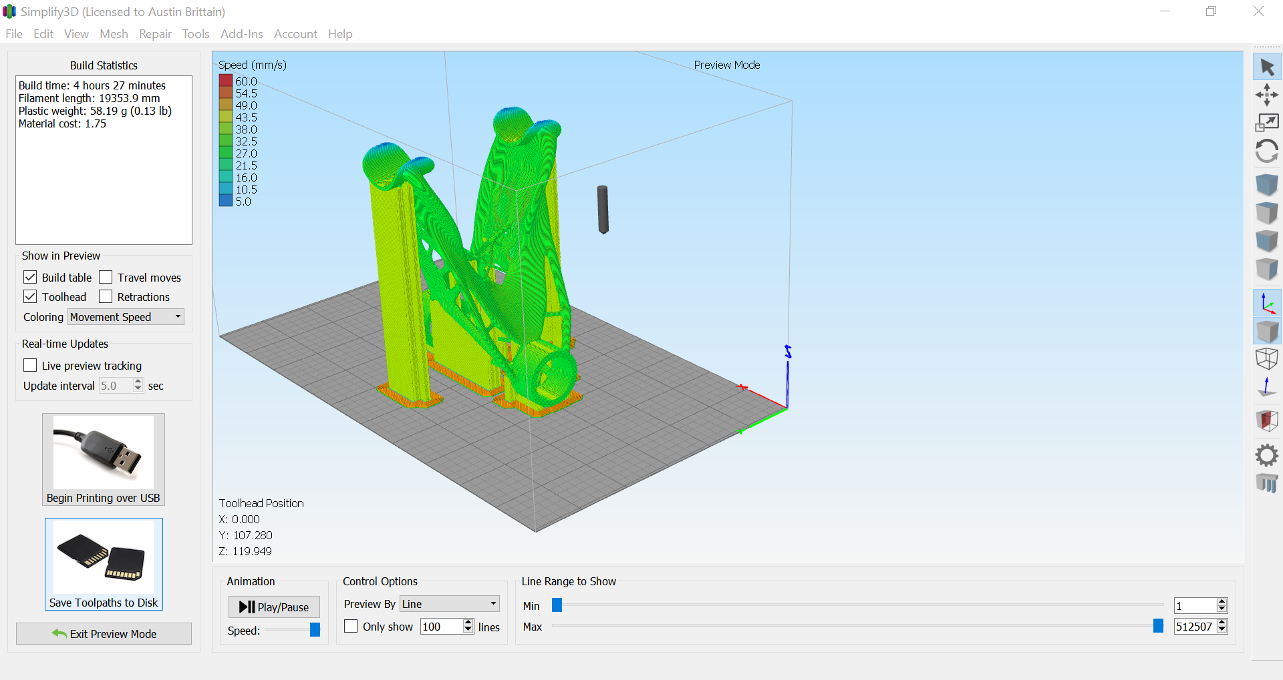Click the Build time statistics line

[x=92, y=85]
